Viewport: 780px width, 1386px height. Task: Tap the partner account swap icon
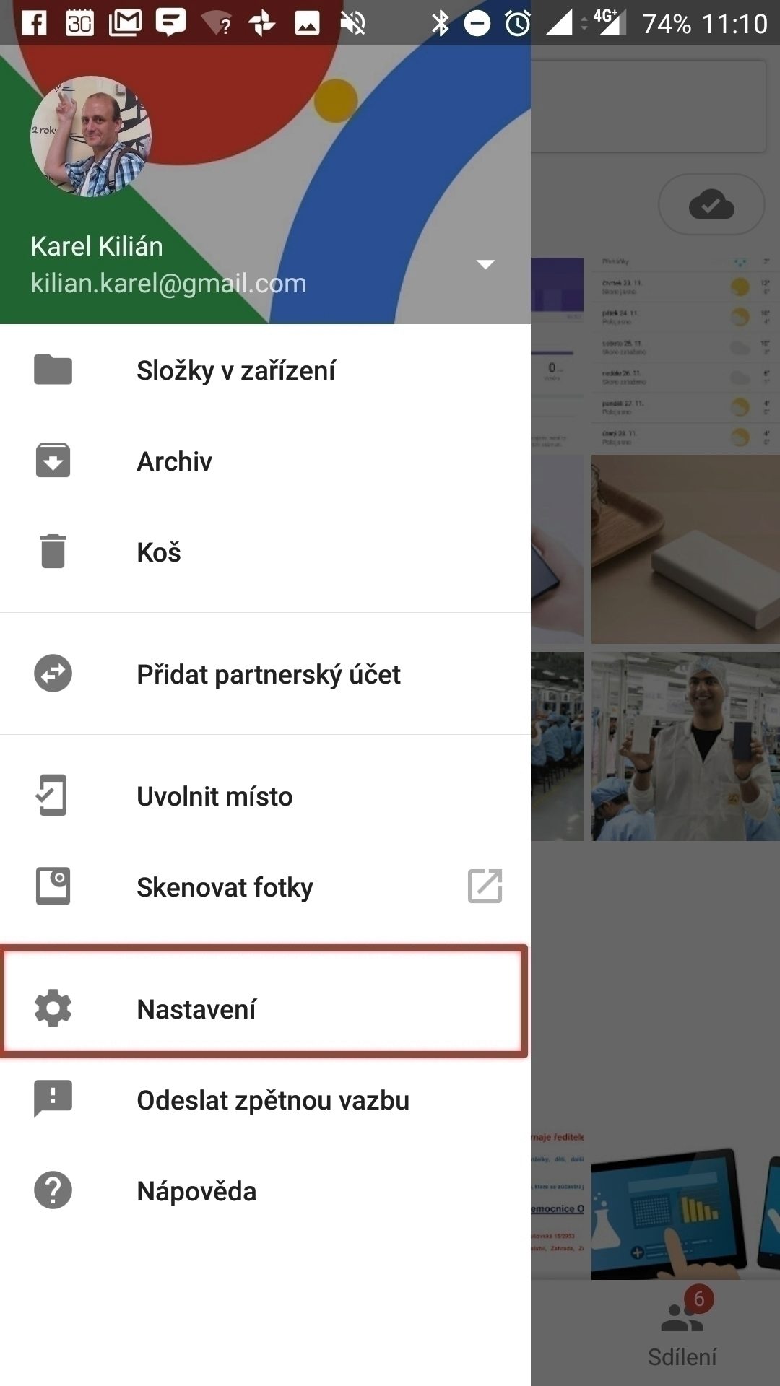click(x=53, y=674)
